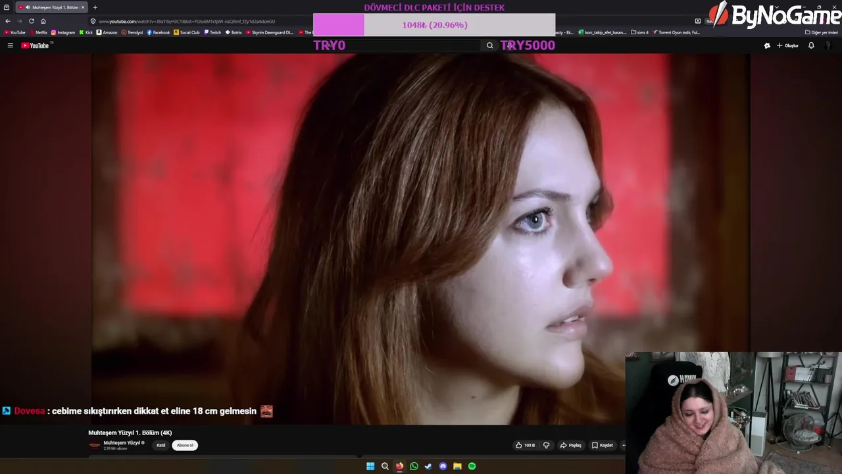
Task: Close the Muhteşem Yüzyıl browser tab
Action: [x=83, y=7]
